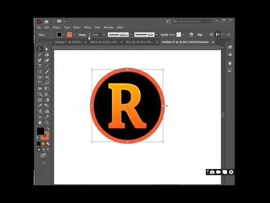270x203 pixels.
Task: Switch to the active Untitled CMYK/Preview tab
Action: (185, 42)
